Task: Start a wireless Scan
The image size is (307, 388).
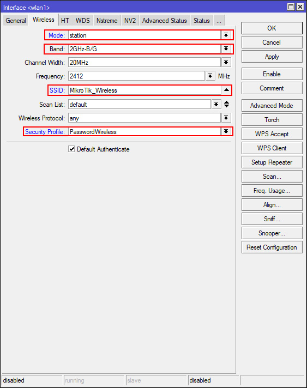Action: coord(272,176)
